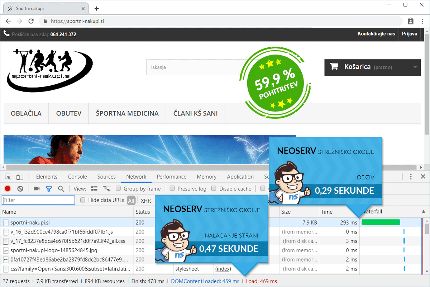Switch to large request rows view icon

tap(94, 189)
